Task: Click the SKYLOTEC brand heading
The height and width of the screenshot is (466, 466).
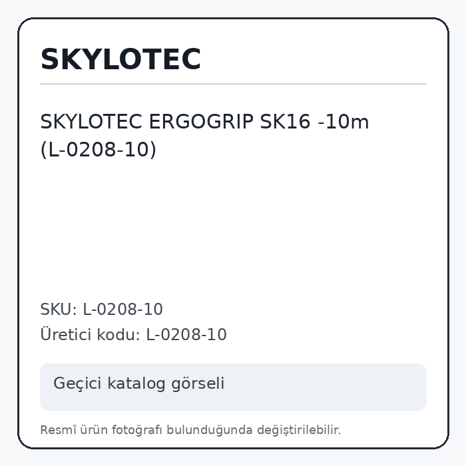Action: (x=120, y=59)
